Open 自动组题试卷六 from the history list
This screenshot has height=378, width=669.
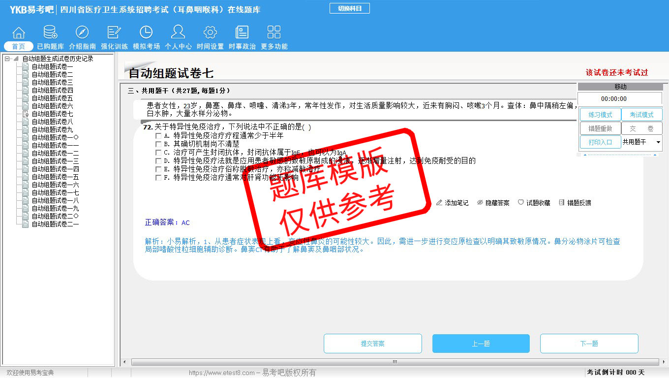[x=52, y=106]
